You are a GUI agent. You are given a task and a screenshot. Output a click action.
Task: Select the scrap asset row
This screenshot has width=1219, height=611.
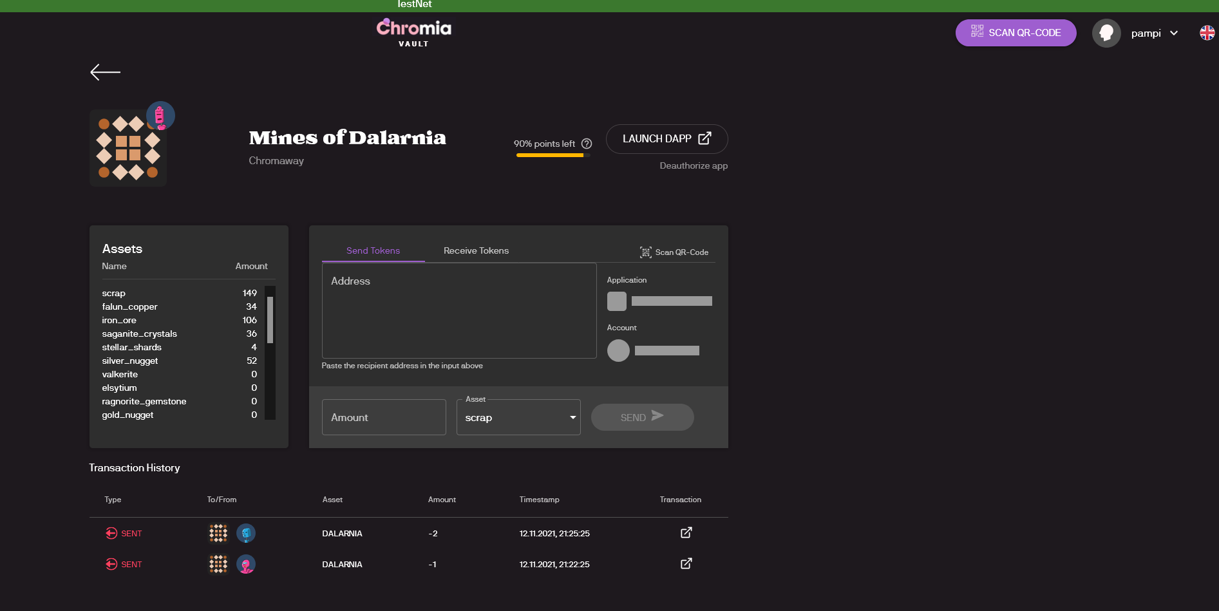pyautogui.click(x=180, y=293)
